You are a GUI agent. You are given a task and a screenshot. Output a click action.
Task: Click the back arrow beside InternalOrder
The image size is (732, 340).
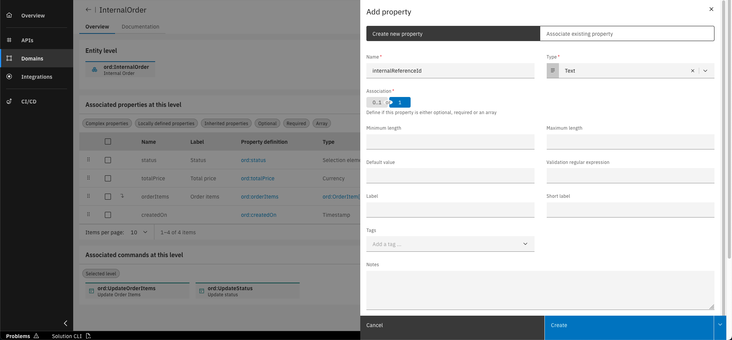88,10
